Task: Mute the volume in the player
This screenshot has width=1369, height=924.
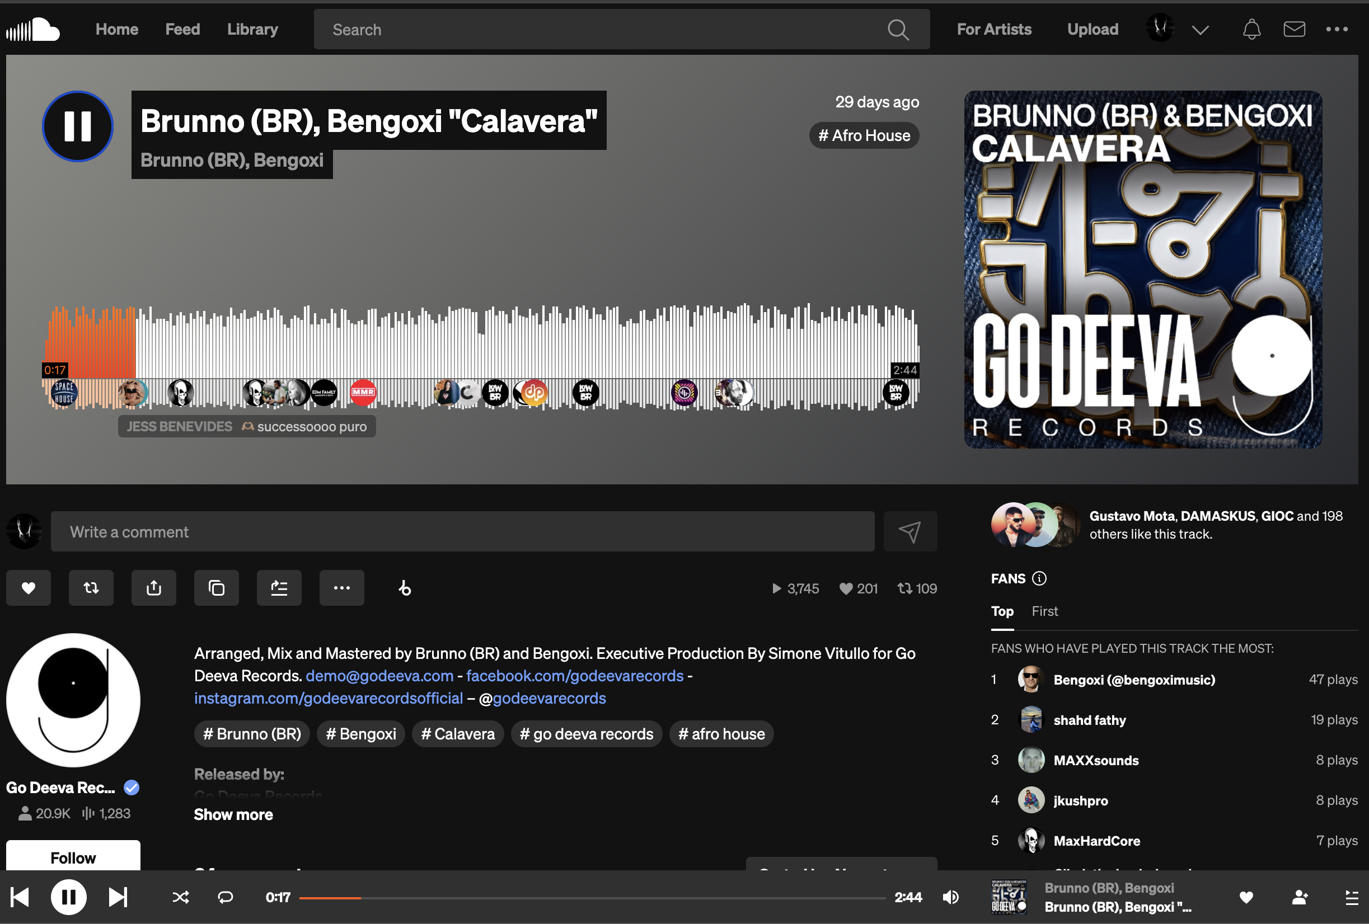Action: coord(951,897)
